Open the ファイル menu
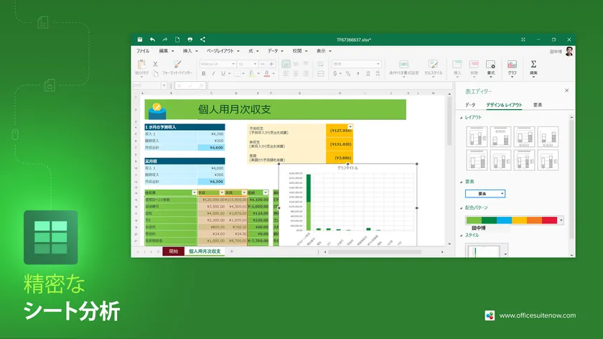The width and height of the screenshot is (603, 339). 143,51
